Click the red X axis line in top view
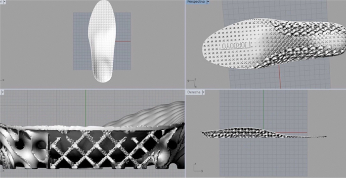The width and height of the screenshot is (346, 178). pyautogui.click(x=123, y=42)
